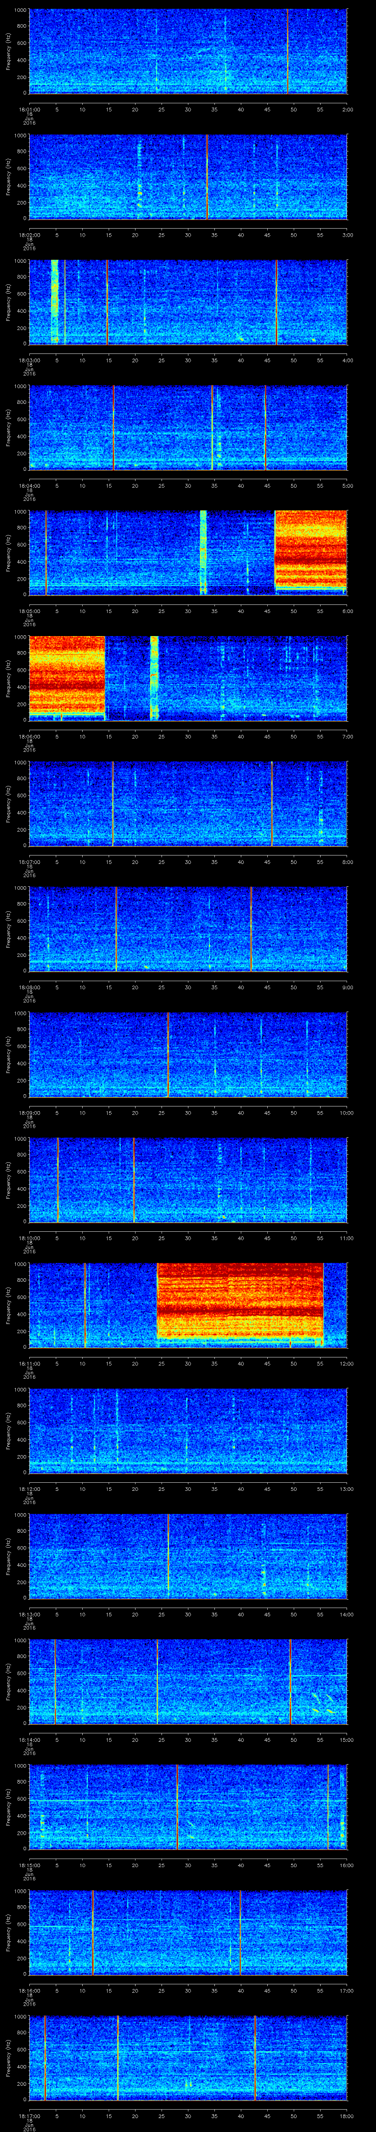This screenshot has width=376, height=2132.
Task: Pick the spectrogram panel starting at 18:17:00
Action: 188,2057
